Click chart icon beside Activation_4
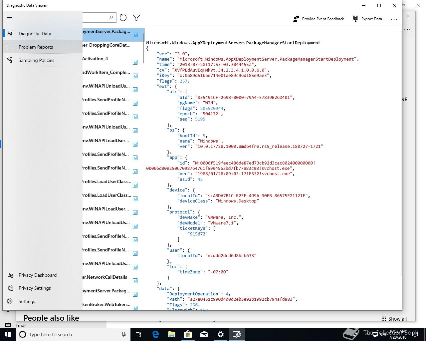Screen dimensions: 426x341 135,62
